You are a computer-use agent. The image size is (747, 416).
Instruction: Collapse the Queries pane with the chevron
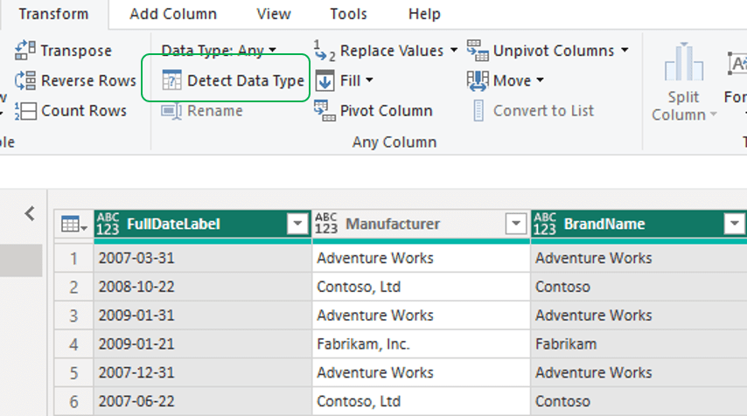[30, 213]
